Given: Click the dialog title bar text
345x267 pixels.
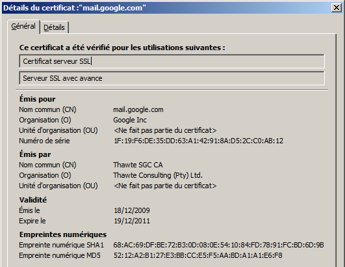Looking at the screenshot, I should [75, 8].
